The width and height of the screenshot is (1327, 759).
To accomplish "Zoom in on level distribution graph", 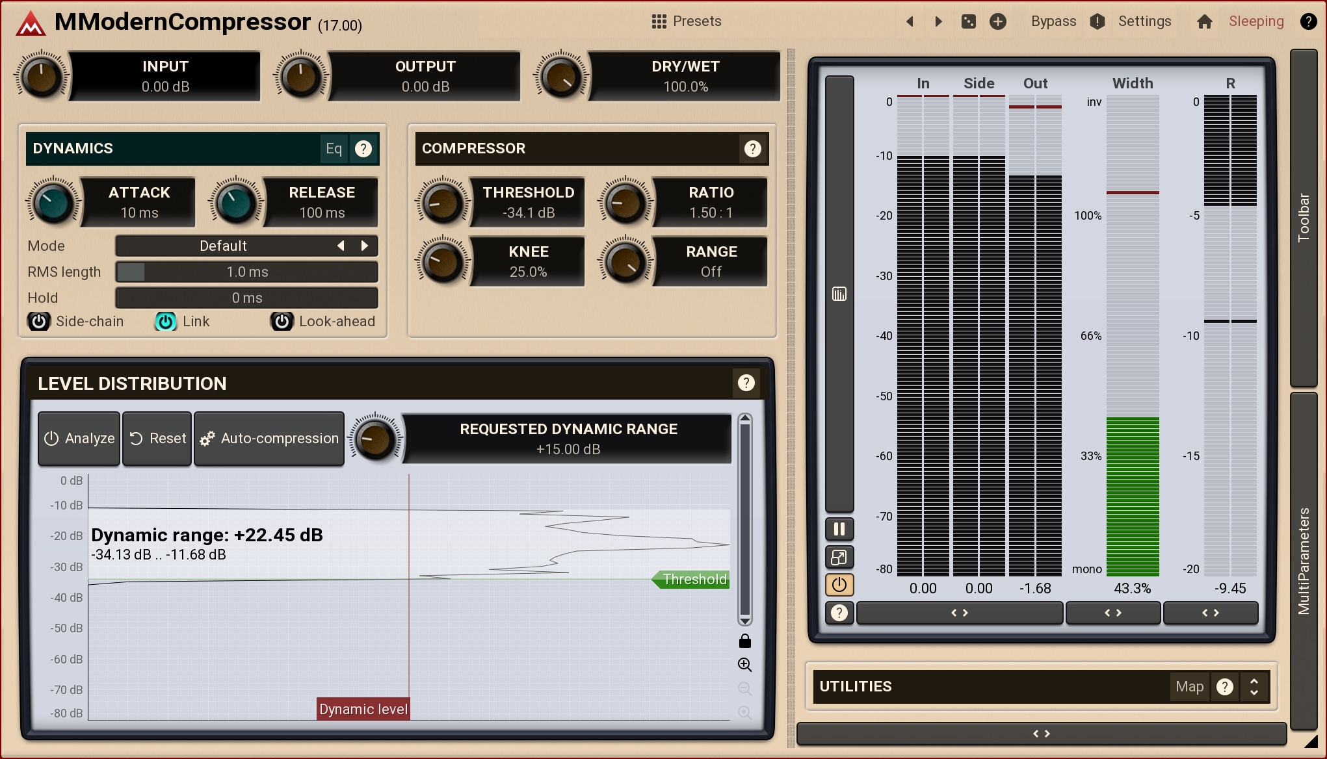I will [x=745, y=665].
